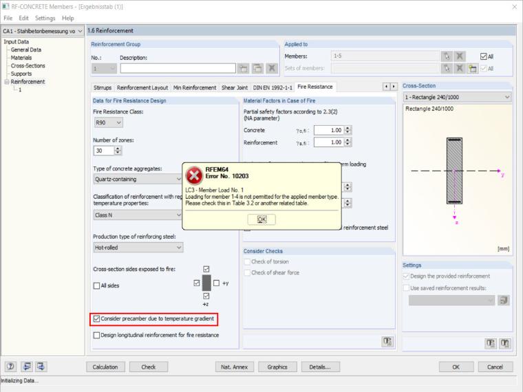Click Concrete safety factor stepper
This screenshot has height=392, width=523.
348,131
